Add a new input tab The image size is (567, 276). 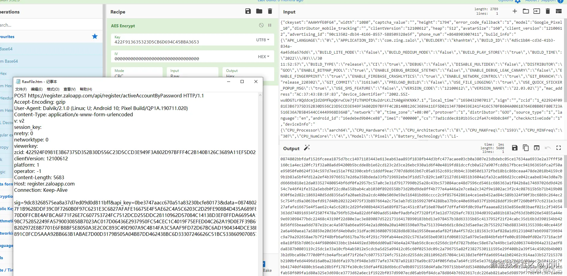(x=515, y=11)
